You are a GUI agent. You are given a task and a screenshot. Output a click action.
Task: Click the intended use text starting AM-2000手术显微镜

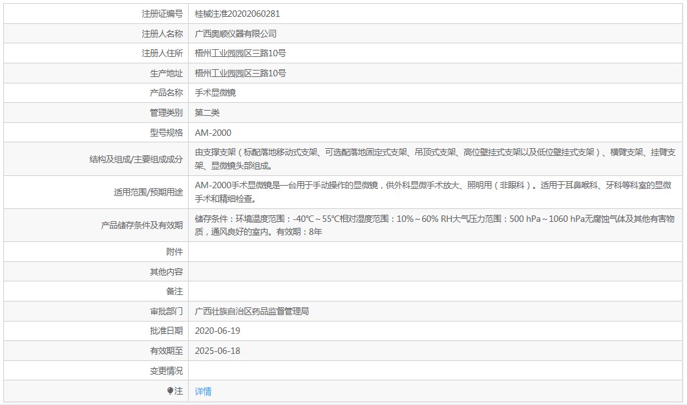click(433, 192)
